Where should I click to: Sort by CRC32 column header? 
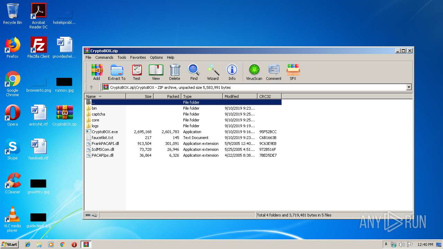coord(269,96)
